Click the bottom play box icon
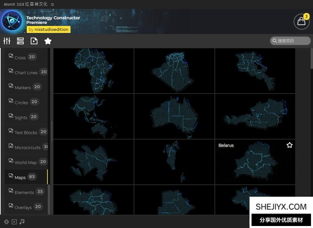Image resolution: width=313 pixels, height=228 pixels. pos(14,222)
